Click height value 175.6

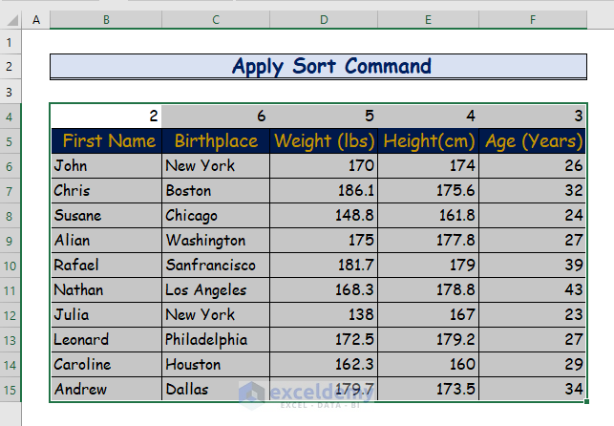(428, 191)
